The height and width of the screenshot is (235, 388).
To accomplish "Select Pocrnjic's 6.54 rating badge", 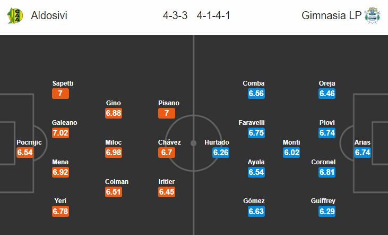I will point(25,153).
